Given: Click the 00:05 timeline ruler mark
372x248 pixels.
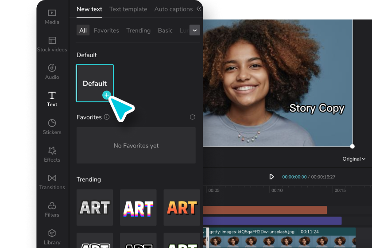Looking at the screenshot, I should pyautogui.click(x=214, y=190).
